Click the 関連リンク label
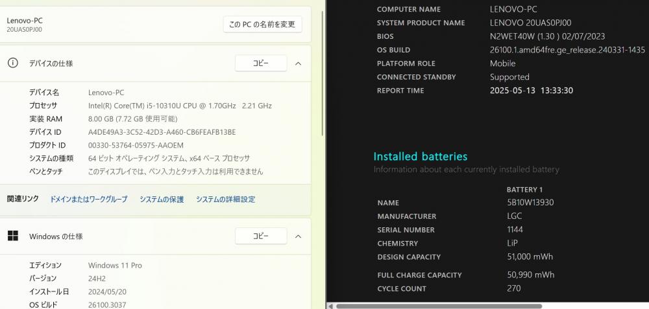This screenshot has width=649, height=309. [x=23, y=199]
